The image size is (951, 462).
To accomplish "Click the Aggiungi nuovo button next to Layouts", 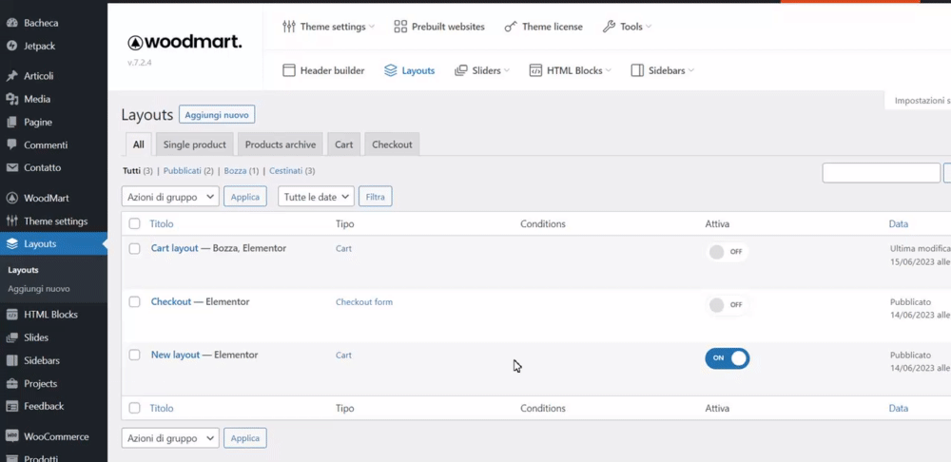I will pyautogui.click(x=217, y=115).
